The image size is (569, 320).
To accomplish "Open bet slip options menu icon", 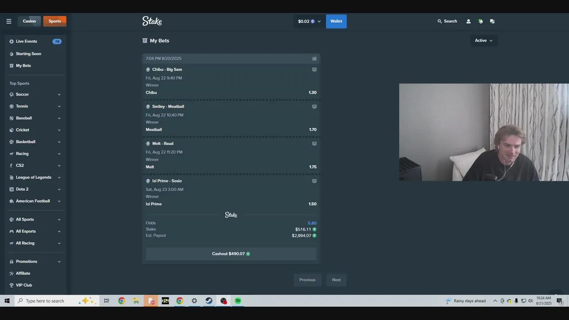I will 314,59.
